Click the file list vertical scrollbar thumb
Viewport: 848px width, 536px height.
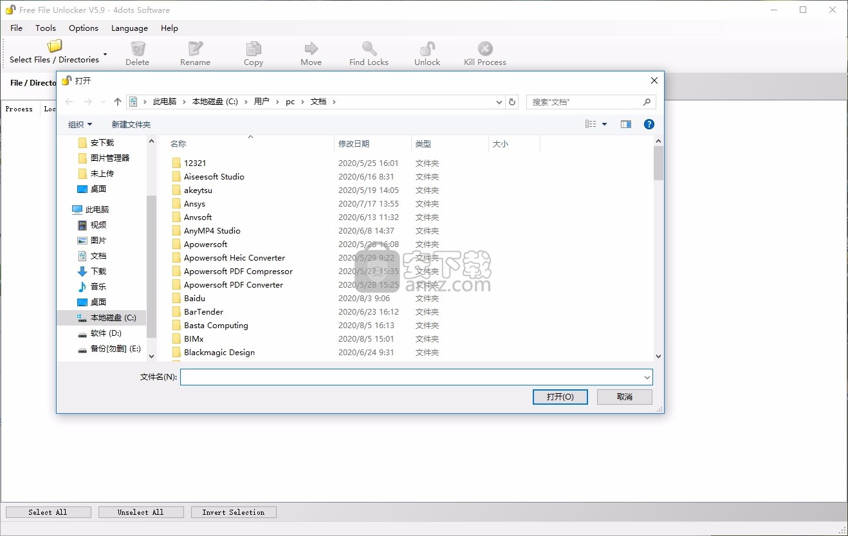pos(658,163)
